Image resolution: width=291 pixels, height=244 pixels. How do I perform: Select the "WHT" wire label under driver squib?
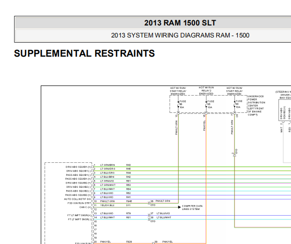pyautogui.click(x=281, y=130)
